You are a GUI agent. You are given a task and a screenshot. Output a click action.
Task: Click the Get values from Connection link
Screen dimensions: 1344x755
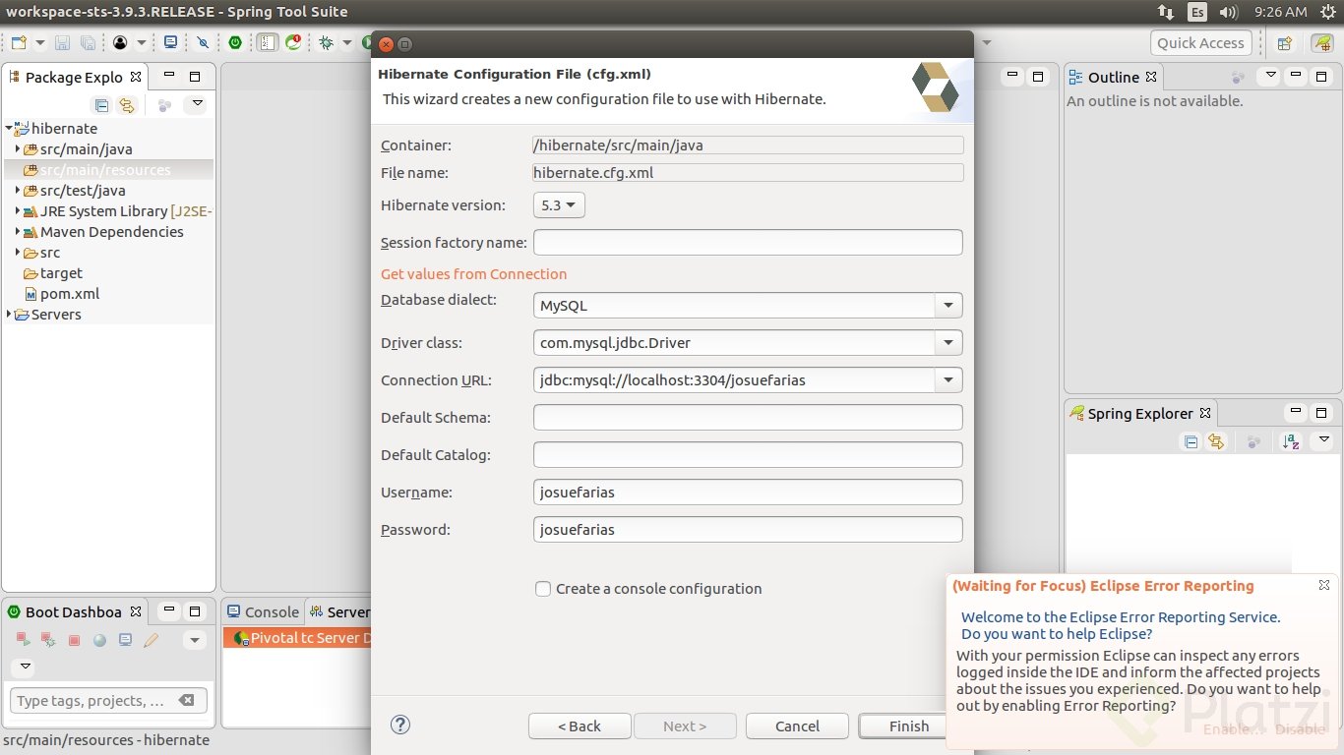pyautogui.click(x=473, y=274)
